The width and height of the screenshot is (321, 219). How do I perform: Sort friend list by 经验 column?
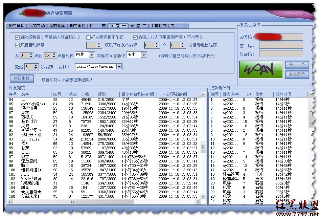pyautogui.click(x=108, y=94)
